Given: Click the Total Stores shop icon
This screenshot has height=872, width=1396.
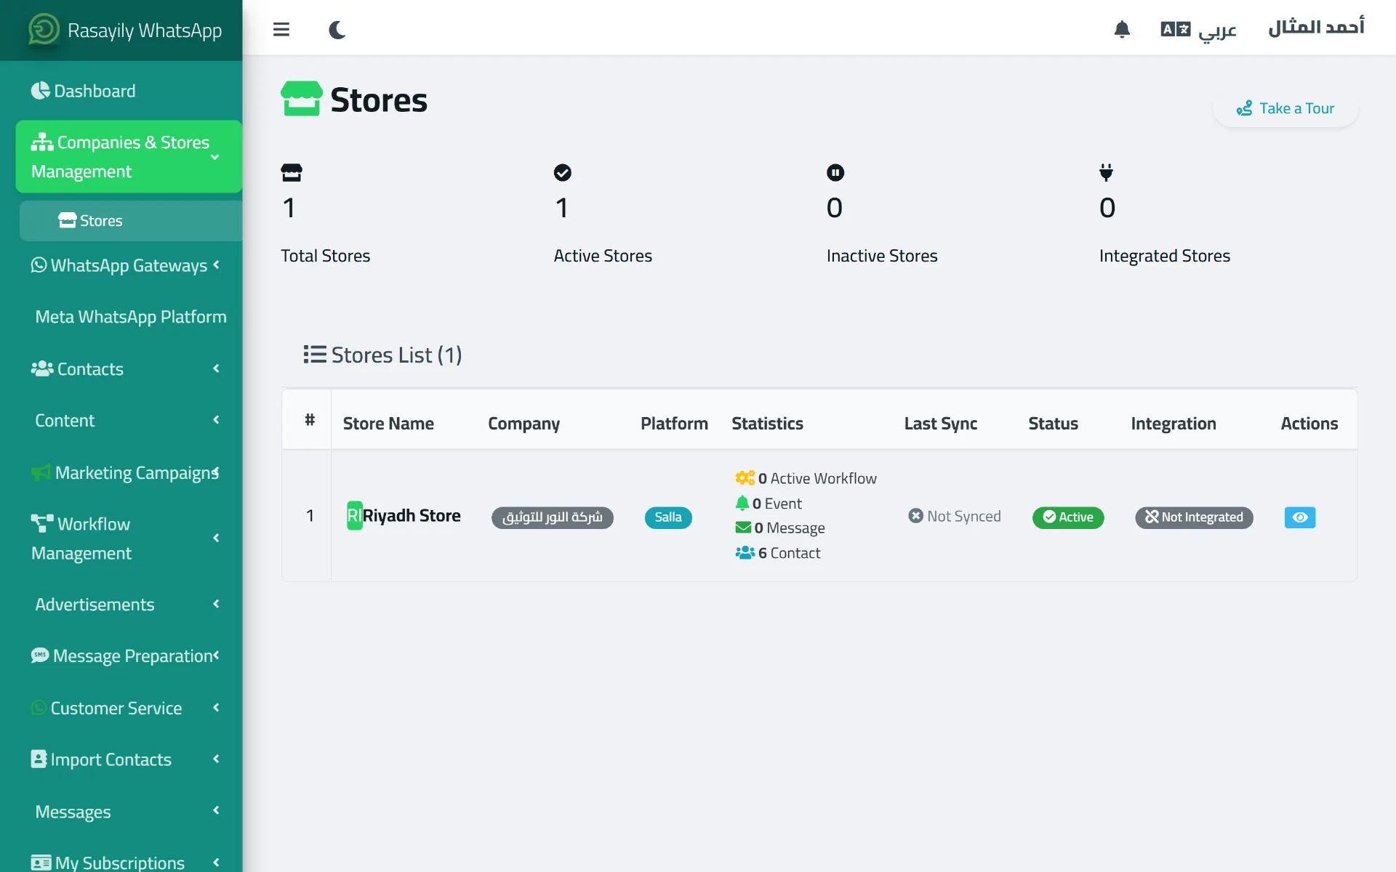Looking at the screenshot, I should coord(292,172).
